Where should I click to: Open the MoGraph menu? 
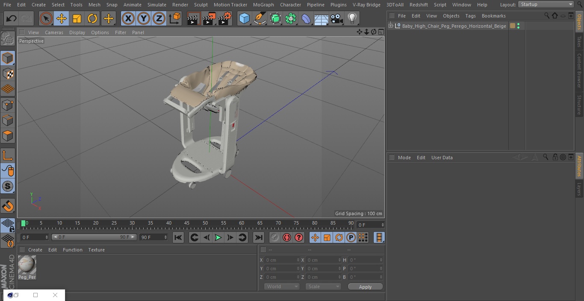pos(263,5)
